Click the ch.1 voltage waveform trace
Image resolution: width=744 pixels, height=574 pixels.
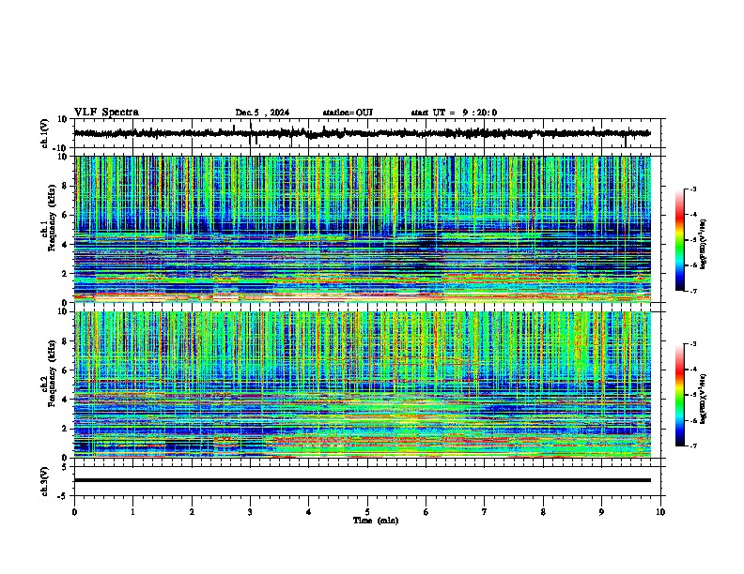click(362, 133)
